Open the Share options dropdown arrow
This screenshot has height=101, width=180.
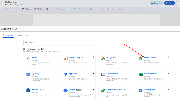161,3
